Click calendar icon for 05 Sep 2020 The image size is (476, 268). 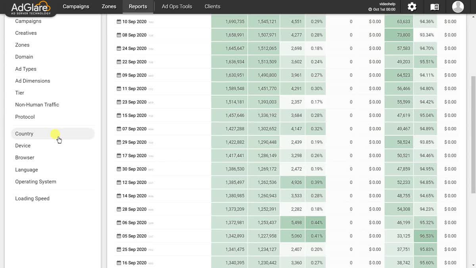[119, 236]
